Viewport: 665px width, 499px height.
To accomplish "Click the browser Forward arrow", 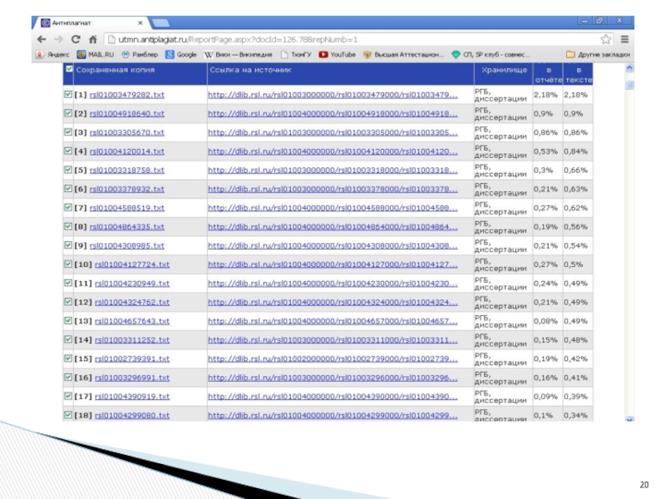I will (x=58, y=39).
